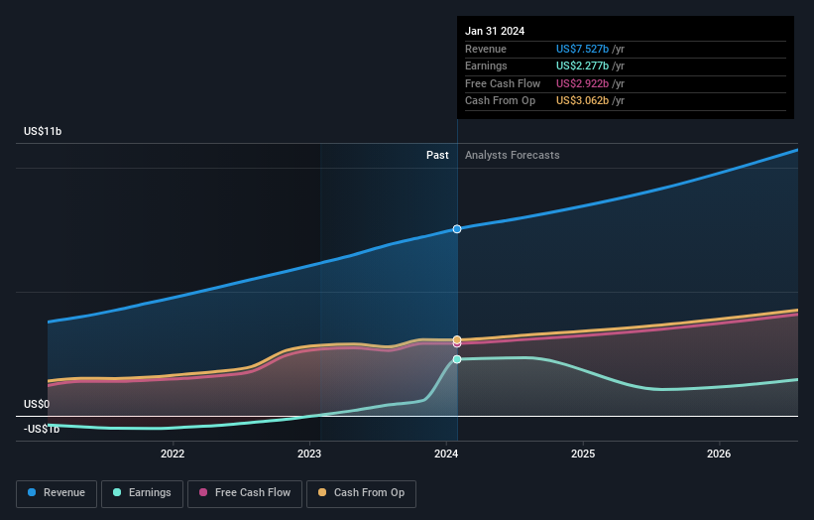Click the US$11b y-axis label
Viewport: 814px width, 520px height.
pyautogui.click(x=43, y=131)
